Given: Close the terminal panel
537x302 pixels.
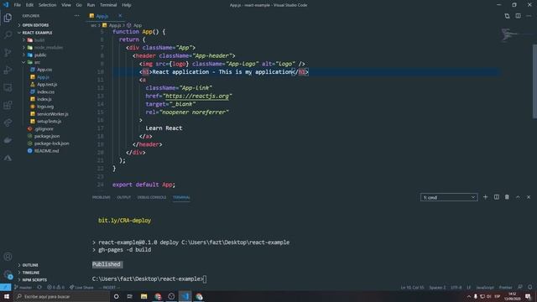Looking at the screenshot, I should (x=529, y=197).
